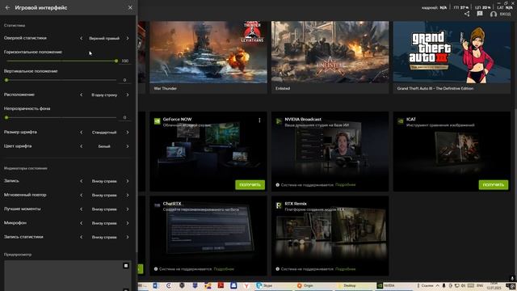
Task: Open the Yandex browser taskbar icon
Action: pyautogui.click(x=246, y=285)
